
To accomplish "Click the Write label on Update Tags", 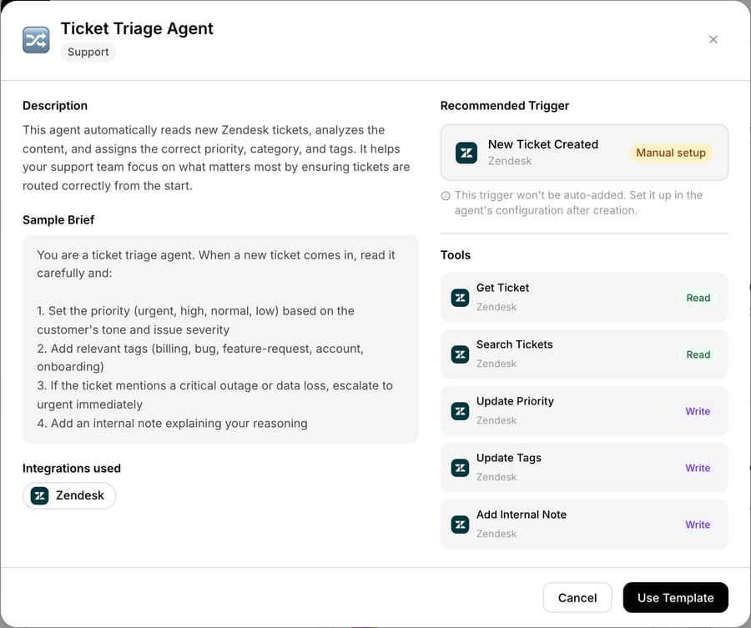I will (698, 468).
